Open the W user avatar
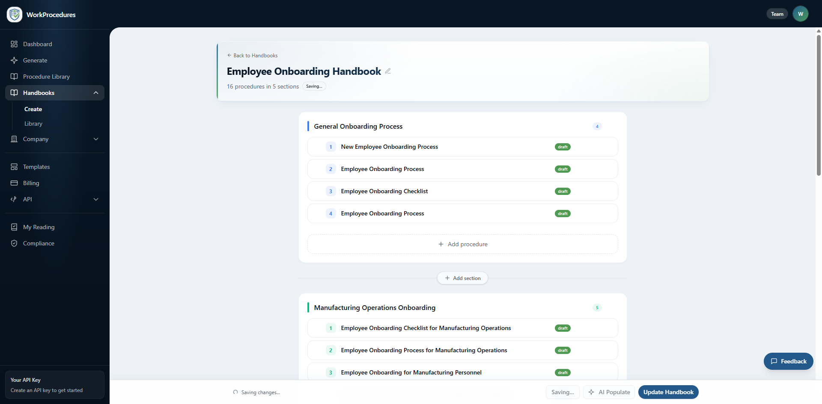Viewport: 822px width, 404px height. 801,14
